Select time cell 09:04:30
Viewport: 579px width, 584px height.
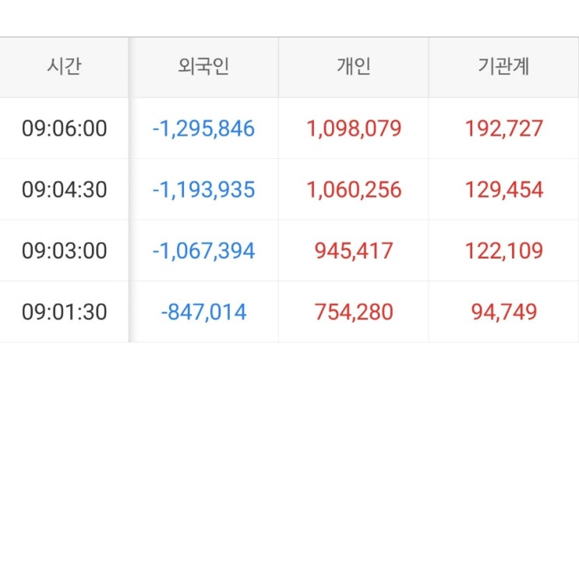(64, 189)
